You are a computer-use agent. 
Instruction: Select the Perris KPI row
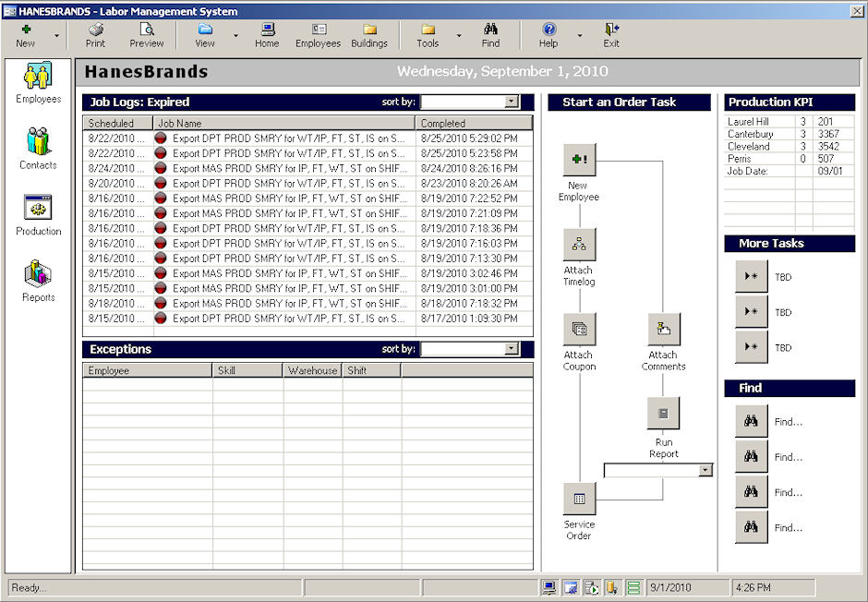tap(790, 159)
